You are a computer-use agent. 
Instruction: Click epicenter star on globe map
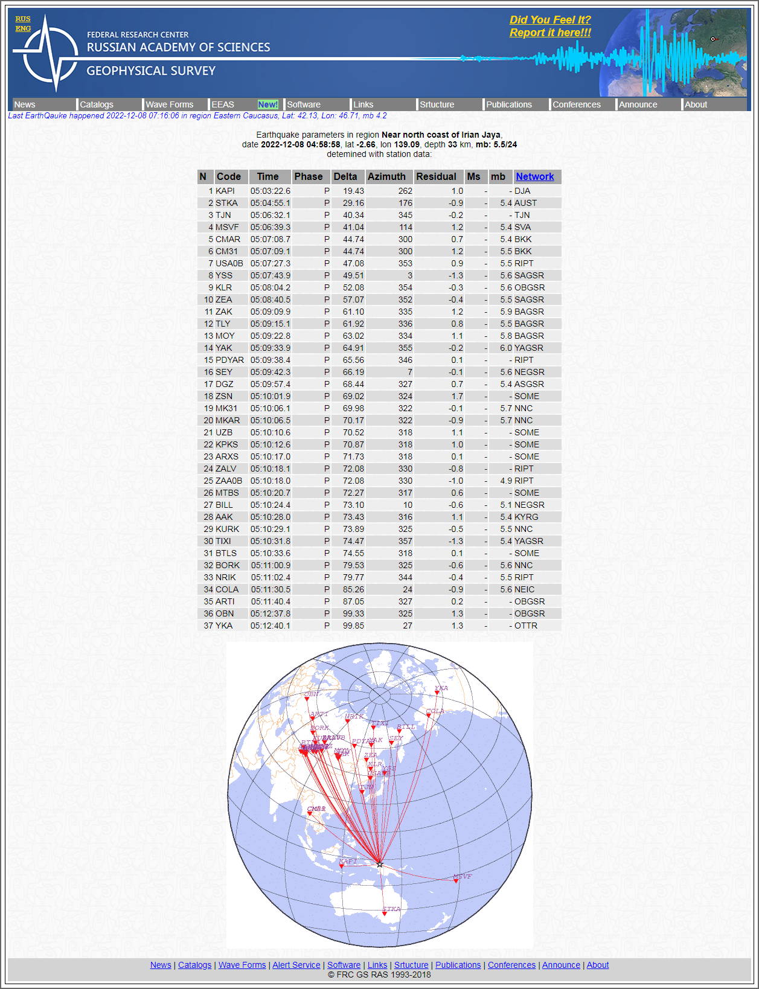(380, 865)
